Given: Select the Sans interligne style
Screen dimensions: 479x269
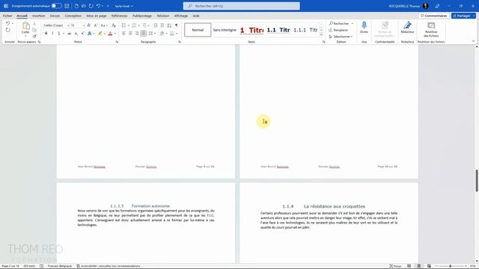Looking at the screenshot, I should 225,30.
